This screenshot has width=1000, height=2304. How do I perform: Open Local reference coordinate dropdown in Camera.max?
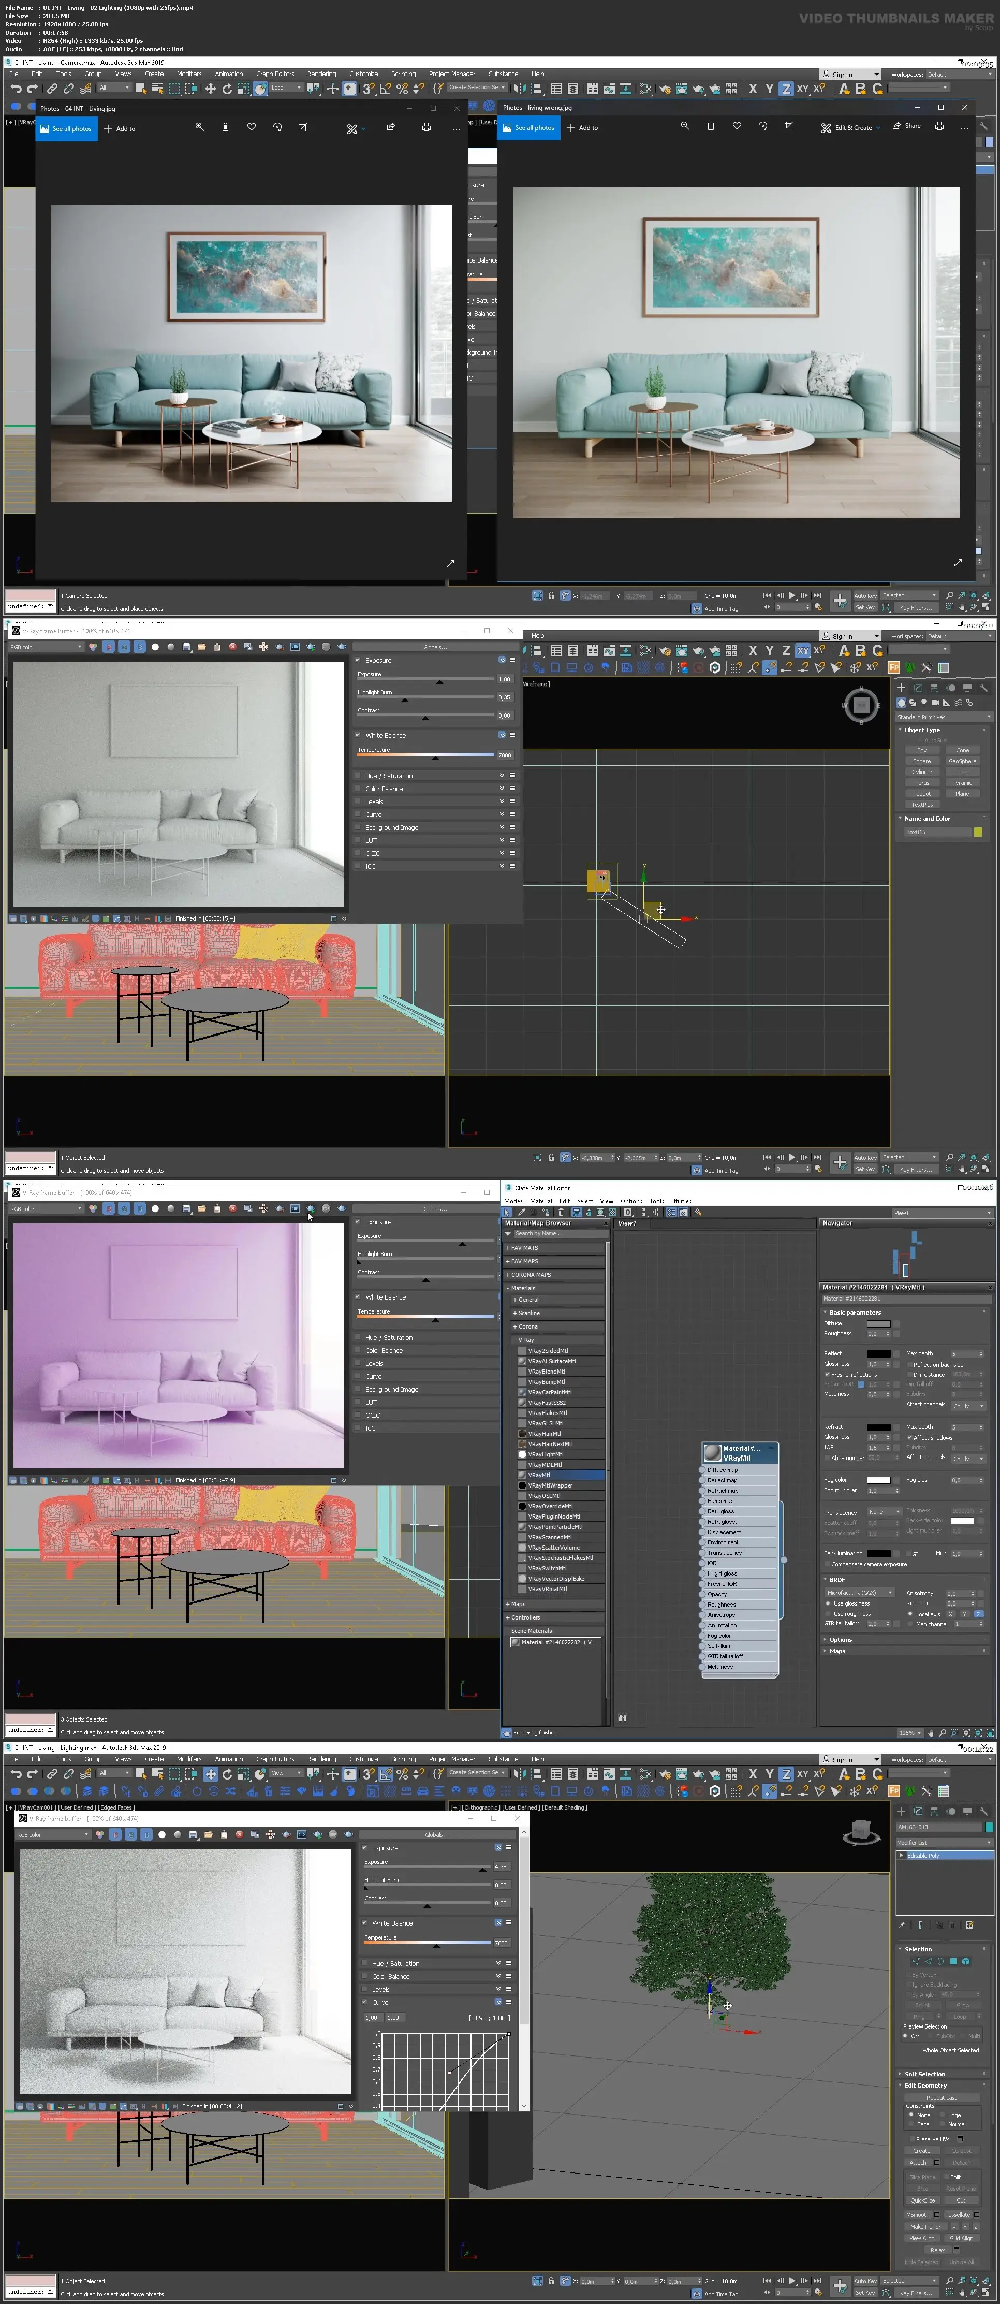[x=286, y=88]
